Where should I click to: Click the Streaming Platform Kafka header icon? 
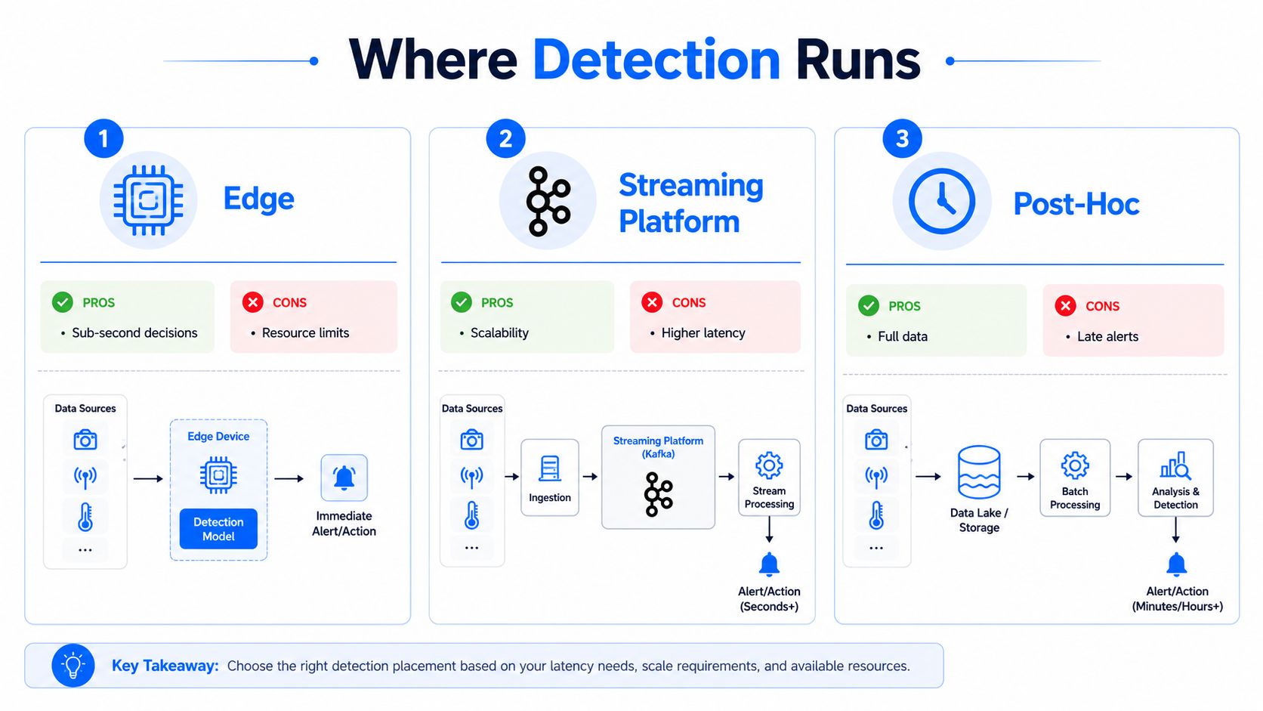[548, 201]
